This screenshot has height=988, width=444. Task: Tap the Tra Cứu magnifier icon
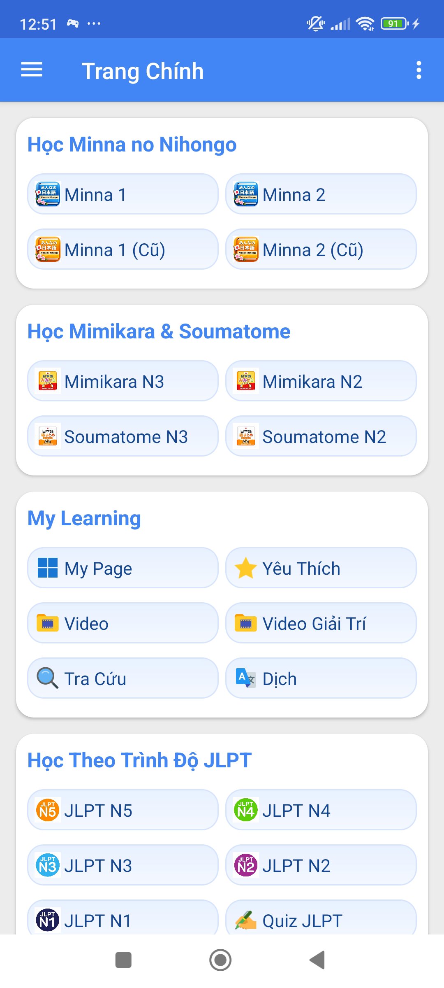[48, 678]
